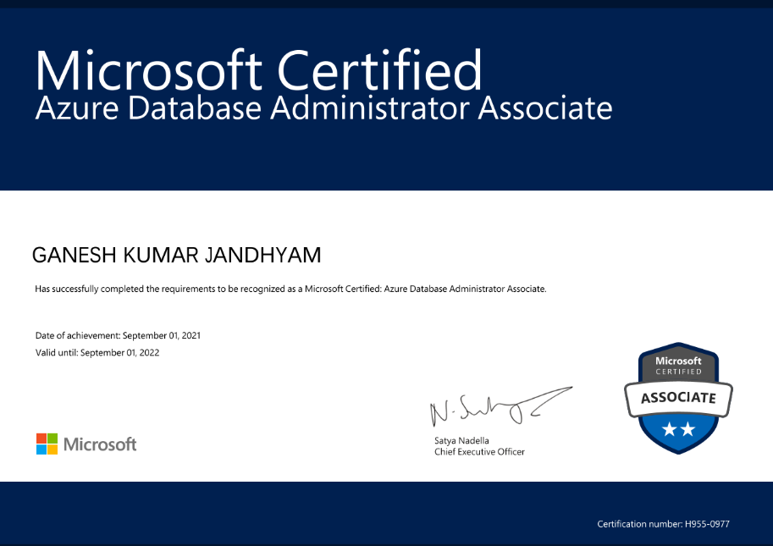Click the Microsoft wordmark beside the logo

click(100, 444)
